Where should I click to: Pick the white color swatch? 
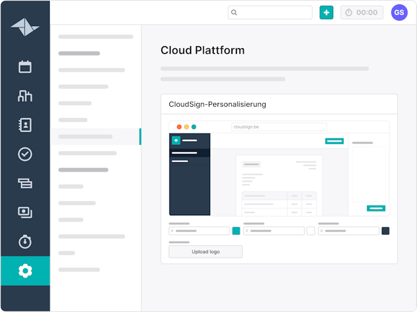[x=311, y=231]
